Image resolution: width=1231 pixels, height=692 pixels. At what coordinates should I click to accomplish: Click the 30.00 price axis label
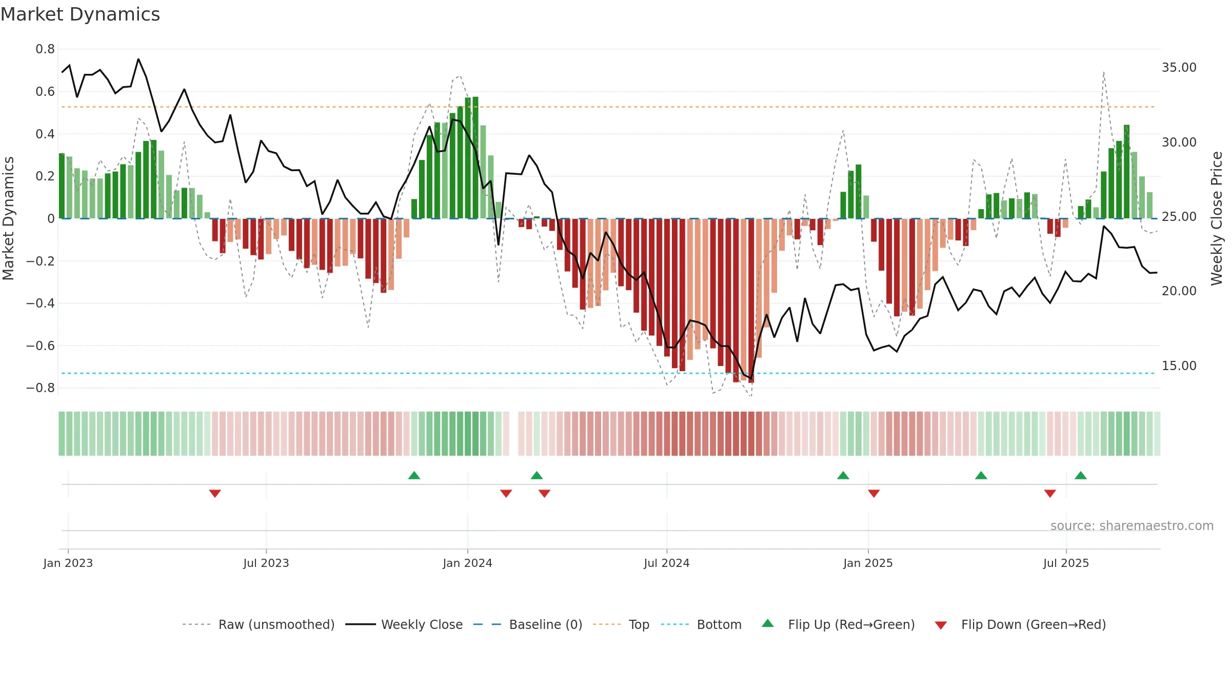point(1179,142)
